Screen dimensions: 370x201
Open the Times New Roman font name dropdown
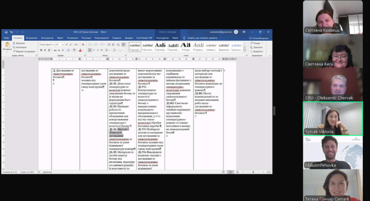click(x=54, y=45)
